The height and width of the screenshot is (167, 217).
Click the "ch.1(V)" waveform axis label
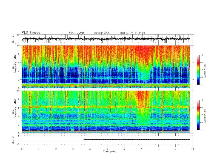(13, 39)
